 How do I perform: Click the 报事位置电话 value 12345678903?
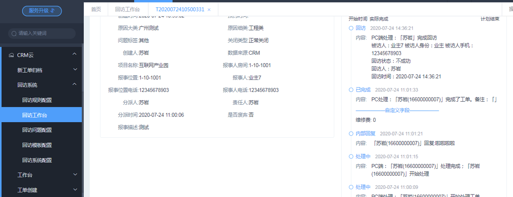coord(154,90)
